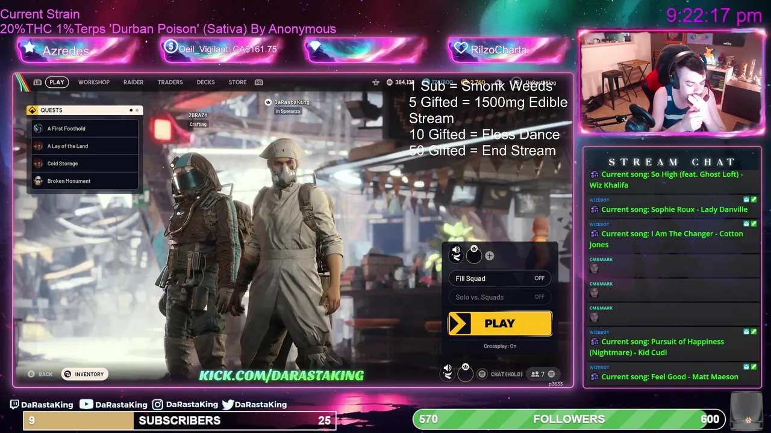Viewport: 771px width, 433px height.
Task: Click the SUBSCRIBERS goal progress bar
Action: [179, 420]
